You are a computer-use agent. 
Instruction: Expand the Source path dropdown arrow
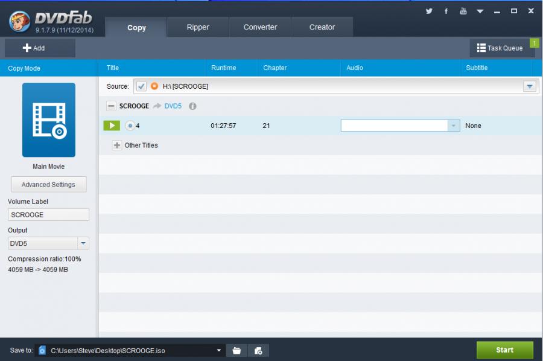[529, 86]
